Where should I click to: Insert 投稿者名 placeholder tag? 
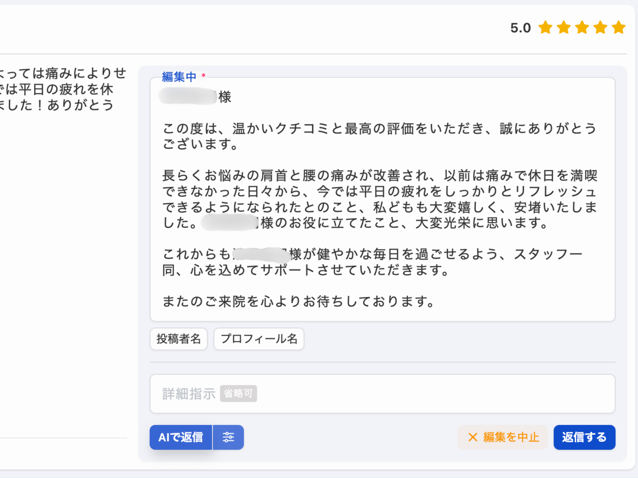tap(178, 339)
